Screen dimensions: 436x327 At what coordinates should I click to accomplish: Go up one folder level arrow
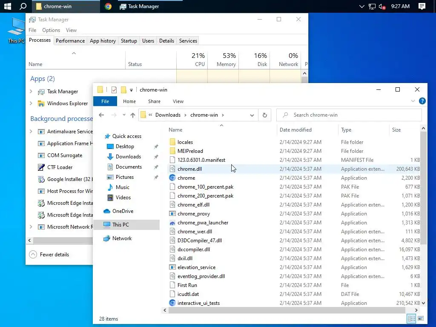pos(133,115)
